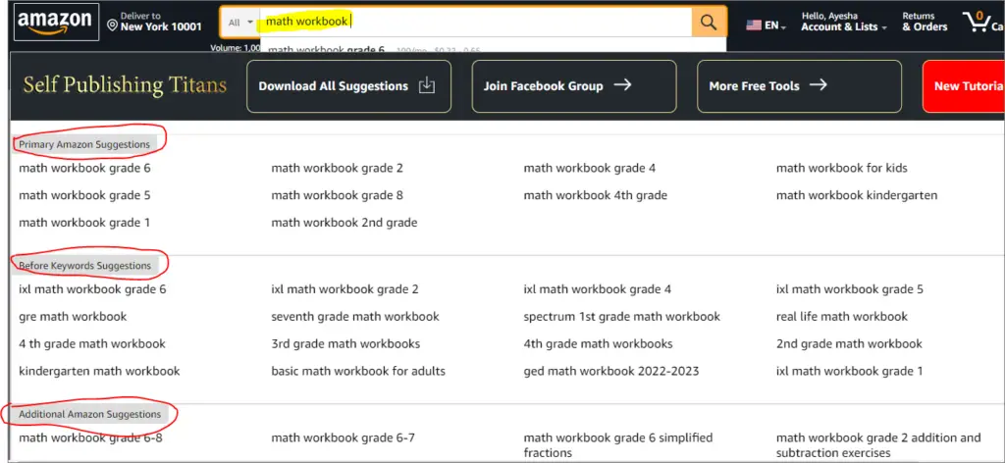Click the Amazon logo

[x=56, y=22]
